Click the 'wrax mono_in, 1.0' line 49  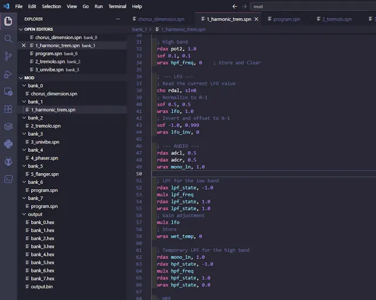[181, 167]
